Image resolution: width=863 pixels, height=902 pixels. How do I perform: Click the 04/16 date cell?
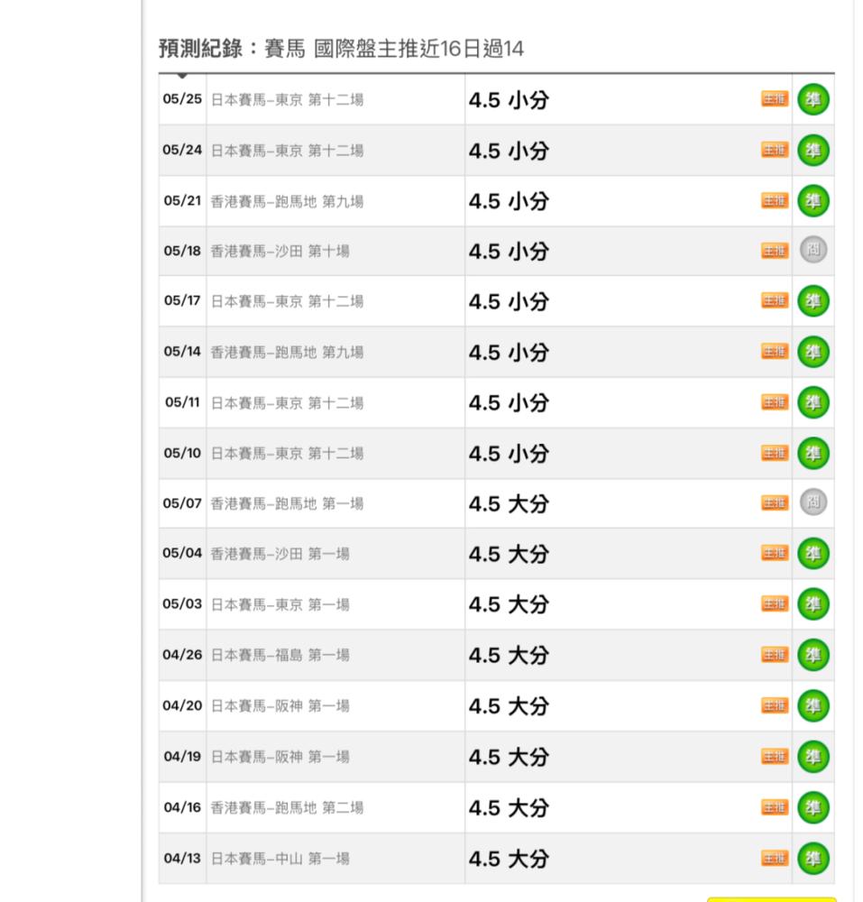182,807
